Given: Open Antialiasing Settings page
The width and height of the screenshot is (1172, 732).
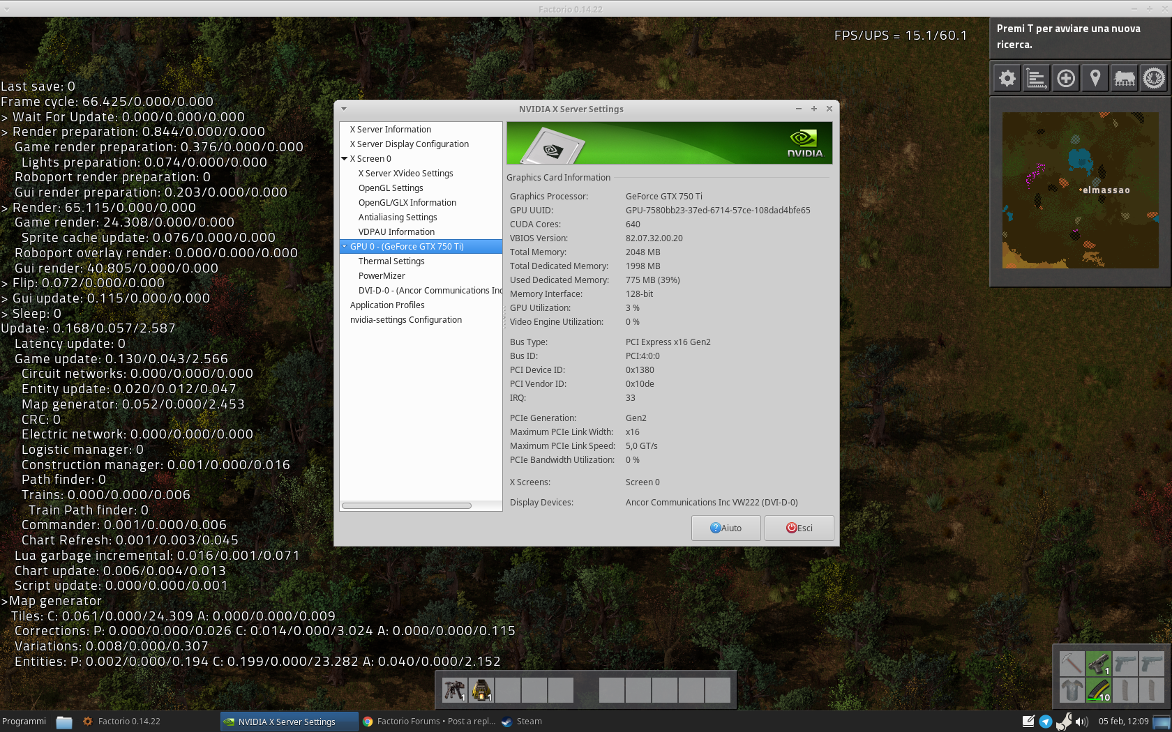Looking at the screenshot, I should pyautogui.click(x=398, y=218).
